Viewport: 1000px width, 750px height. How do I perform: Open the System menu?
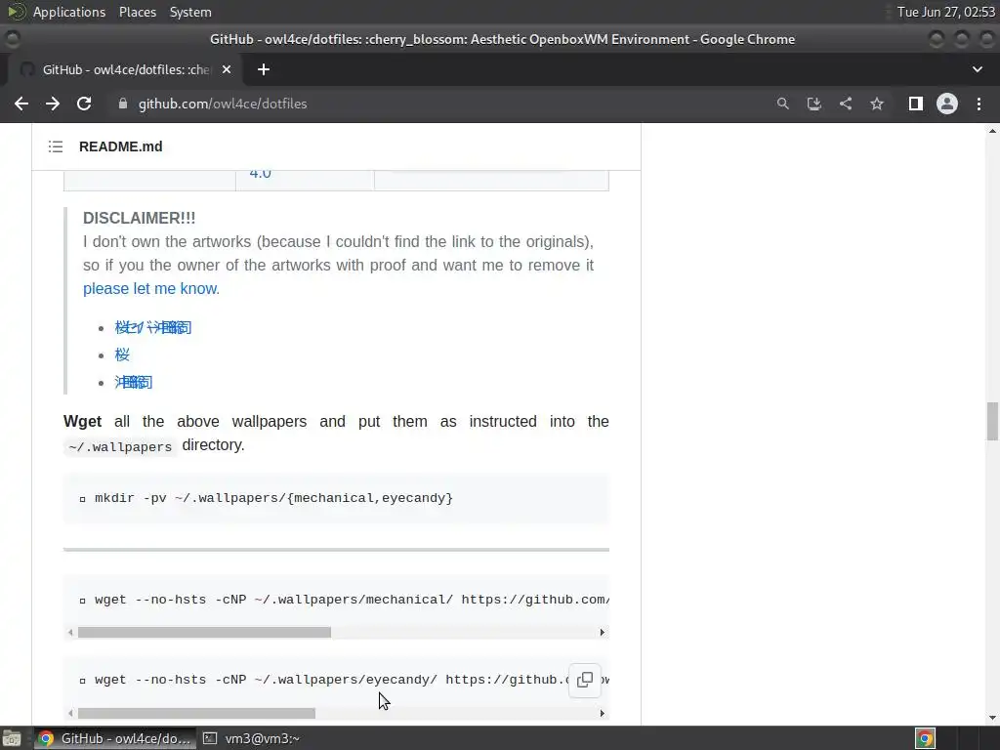[x=190, y=12]
